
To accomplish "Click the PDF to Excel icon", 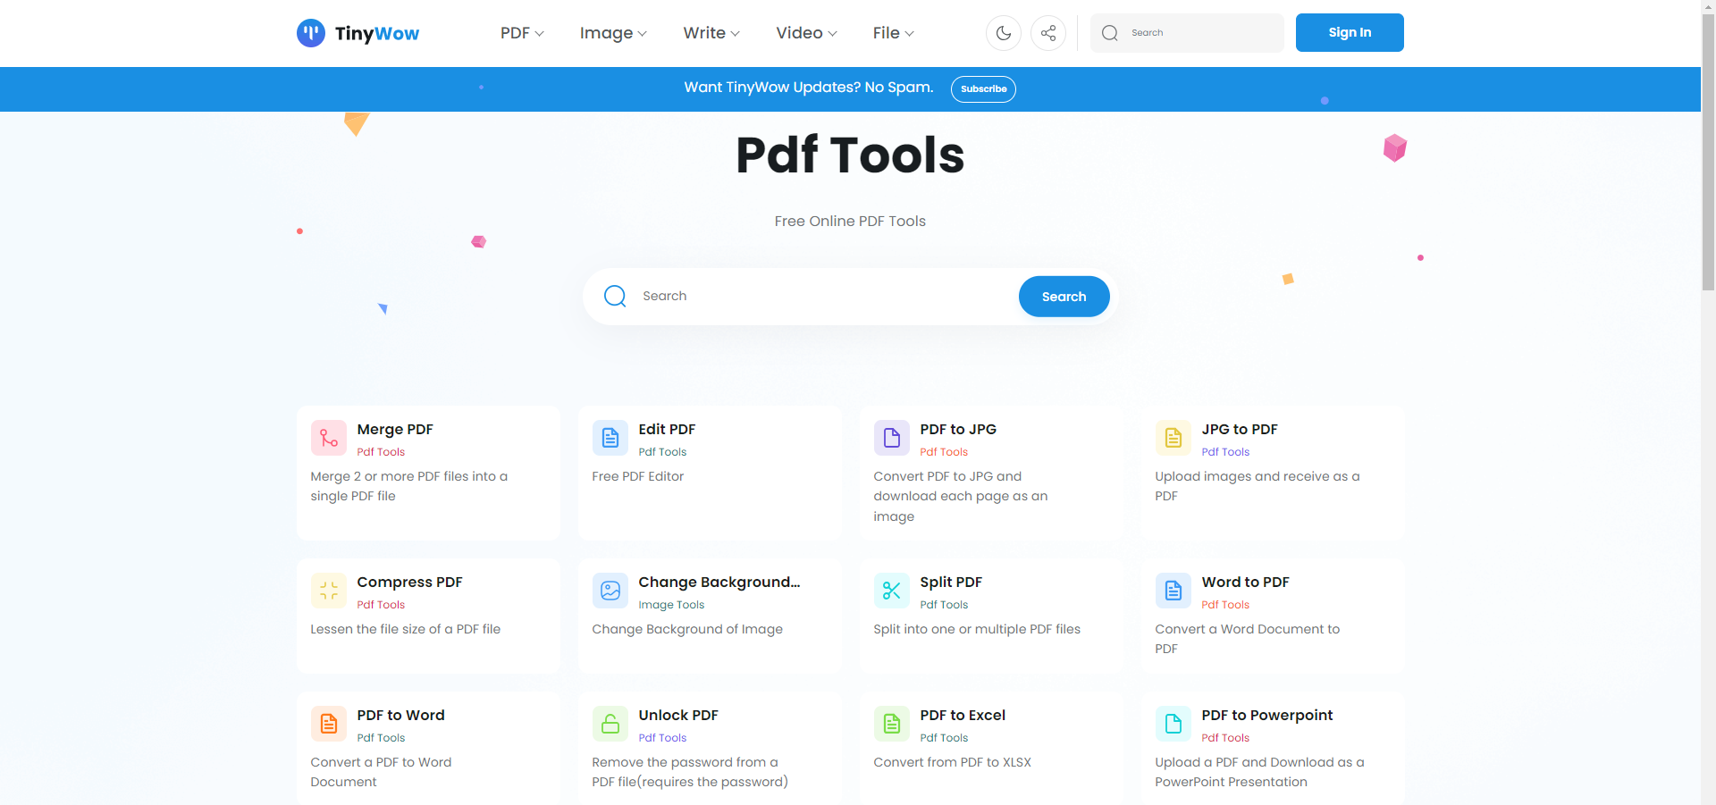I will pyautogui.click(x=891, y=724).
